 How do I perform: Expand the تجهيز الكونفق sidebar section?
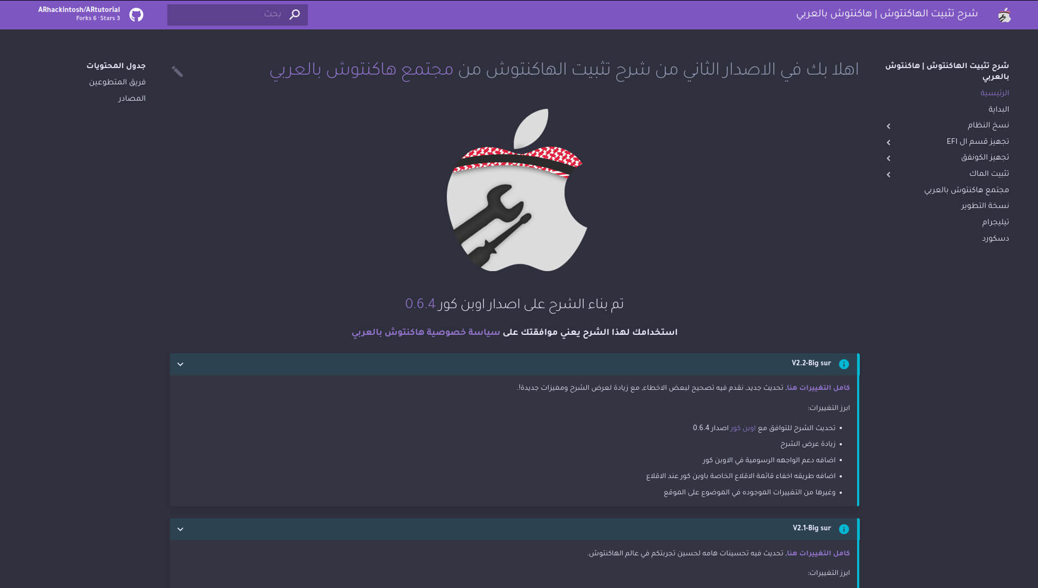coord(889,158)
